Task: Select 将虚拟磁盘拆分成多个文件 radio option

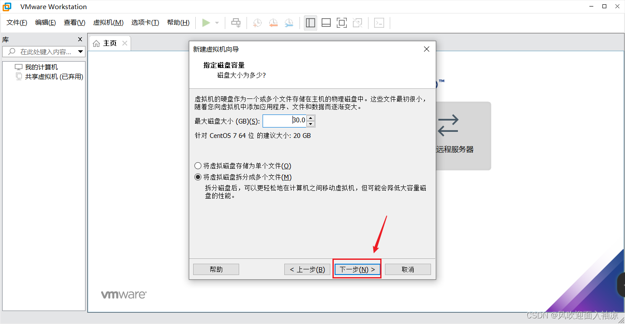Action: [243, 177]
